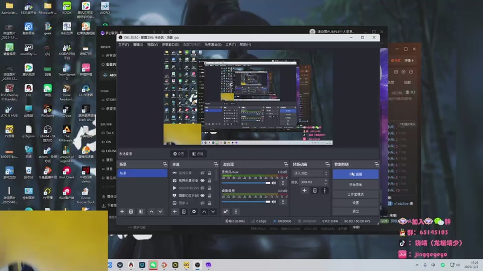Increase transition duration with up stepper arrow

tap(325, 181)
